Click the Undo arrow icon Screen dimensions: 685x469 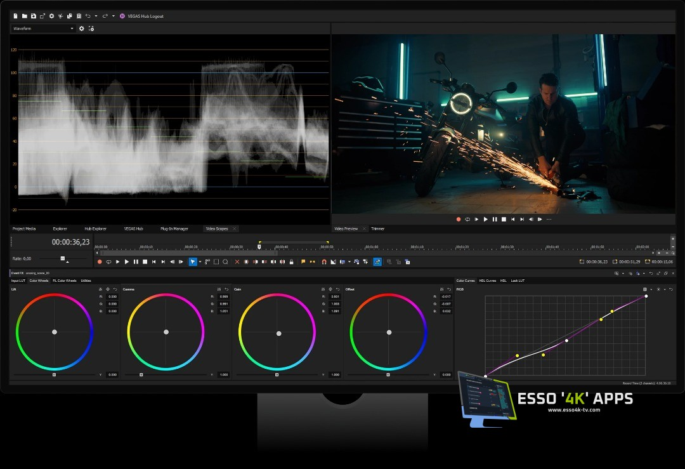pos(88,16)
